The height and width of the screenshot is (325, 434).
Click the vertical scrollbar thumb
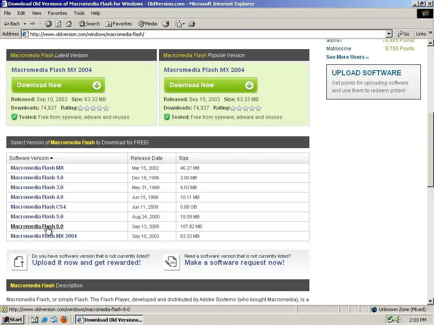coord(431,149)
